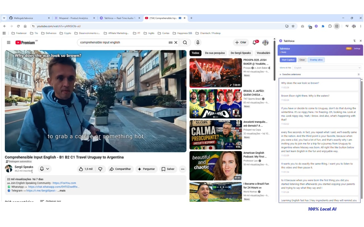Screen dimensions: 364x227
Task: Open the video's three-dot more actions
Action: pos(183,169)
